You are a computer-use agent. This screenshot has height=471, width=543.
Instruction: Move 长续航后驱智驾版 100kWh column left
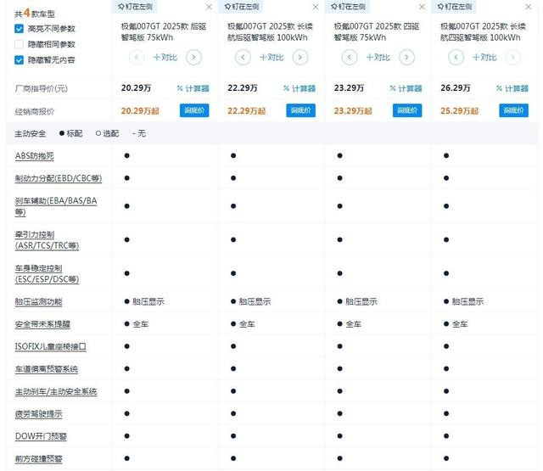(x=244, y=57)
